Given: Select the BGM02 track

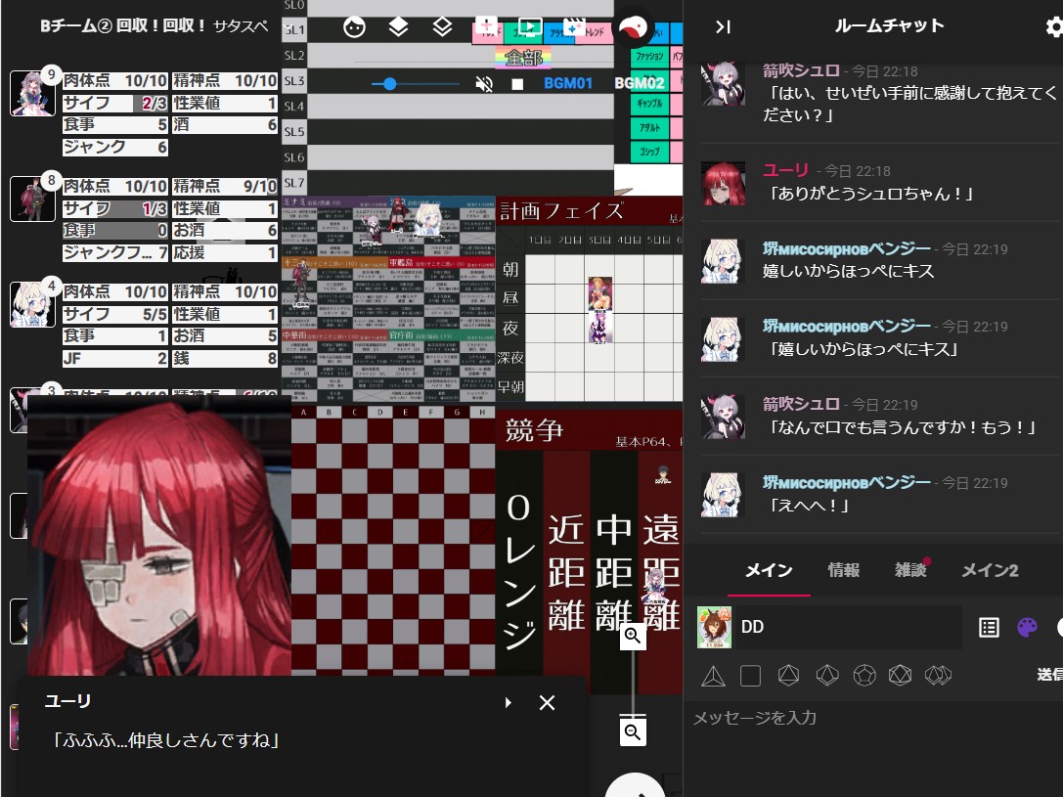Looking at the screenshot, I should pyautogui.click(x=640, y=83).
